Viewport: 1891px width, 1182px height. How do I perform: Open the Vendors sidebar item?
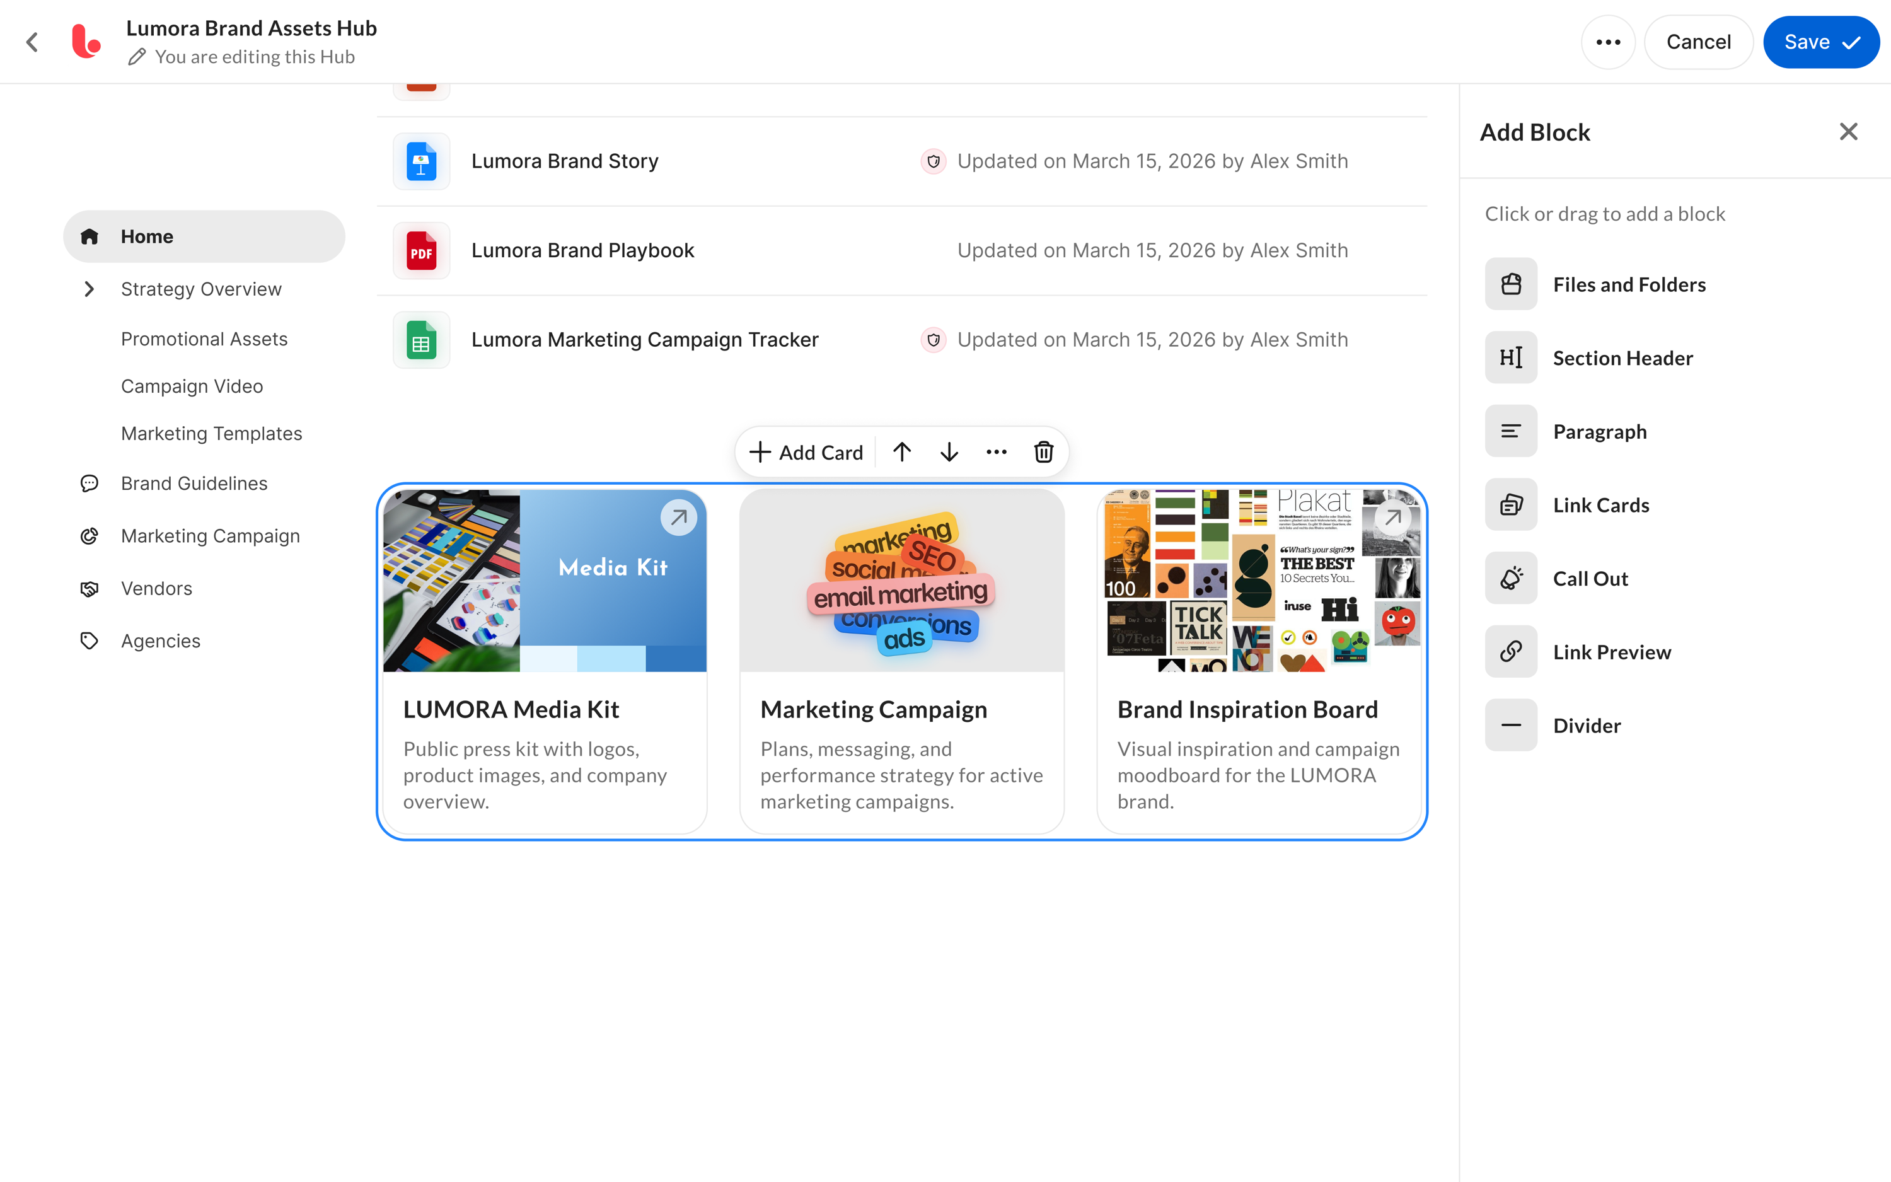(156, 588)
